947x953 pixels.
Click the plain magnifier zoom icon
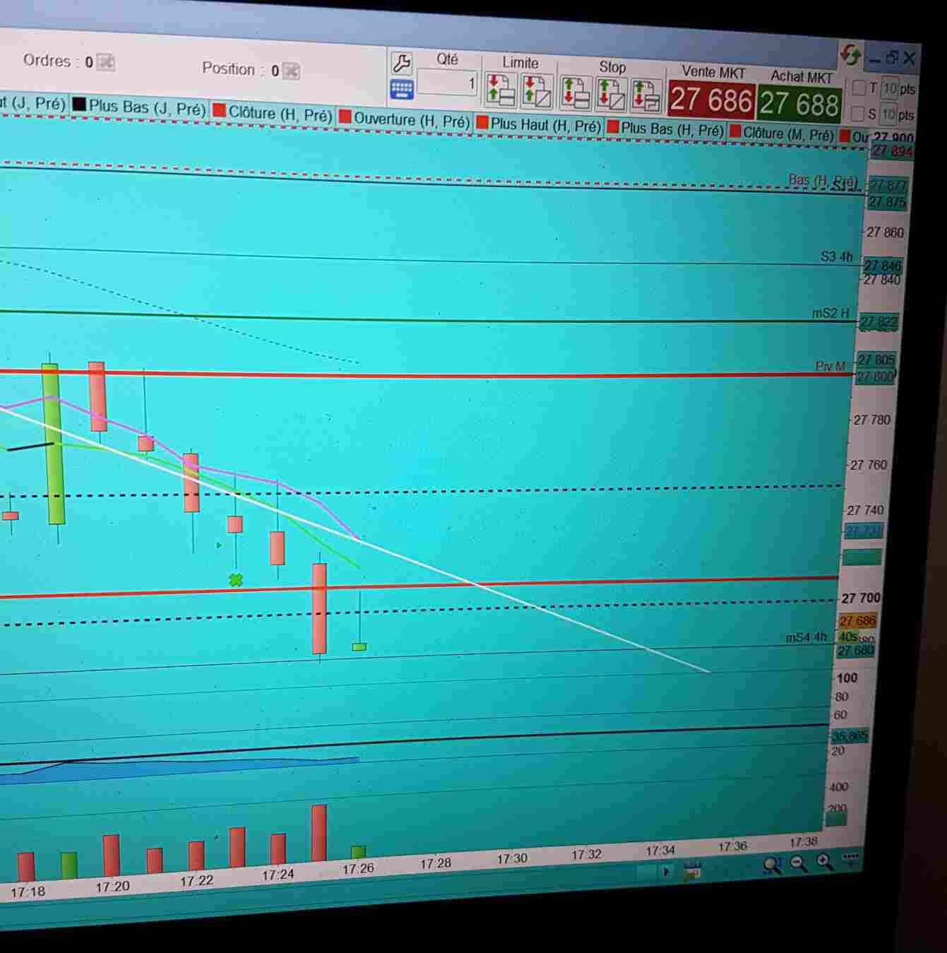[772, 865]
